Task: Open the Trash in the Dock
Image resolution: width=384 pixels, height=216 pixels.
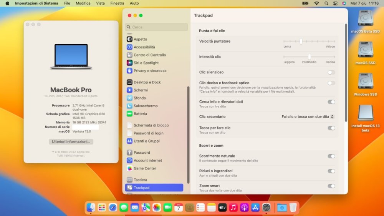Action: click(x=293, y=208)
